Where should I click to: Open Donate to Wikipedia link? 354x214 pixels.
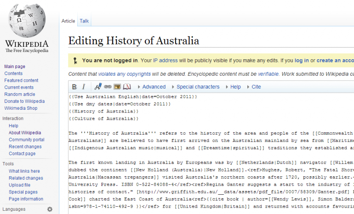25,101
